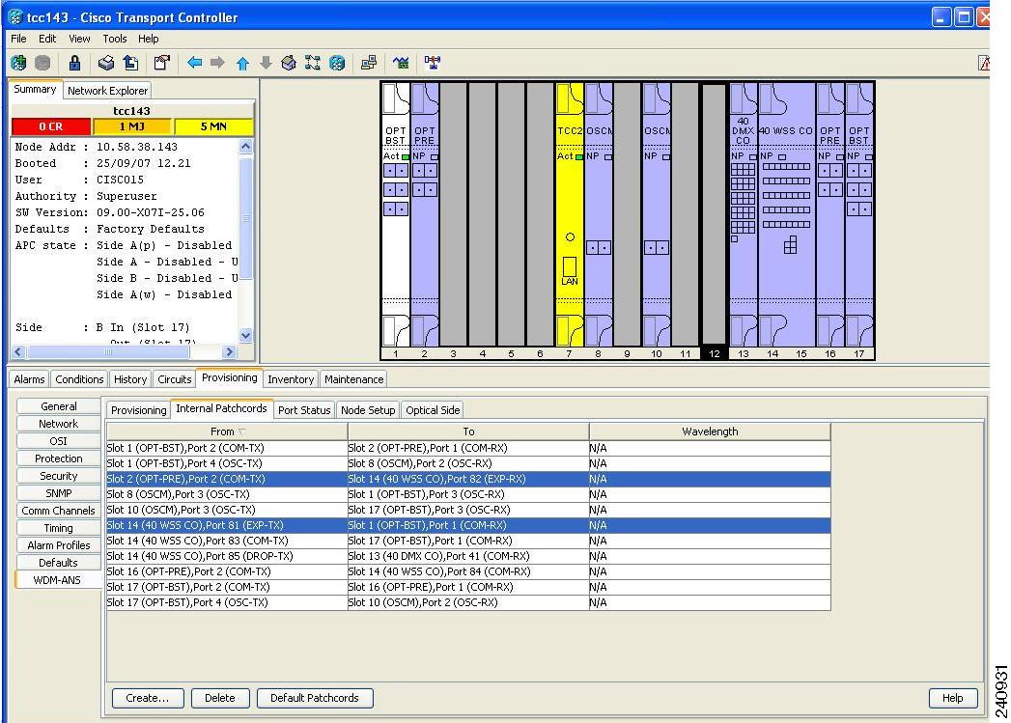The image size is (1011, 723).
Task: Open the History tab
Action: pyautogui.click(x=130, y=379)
